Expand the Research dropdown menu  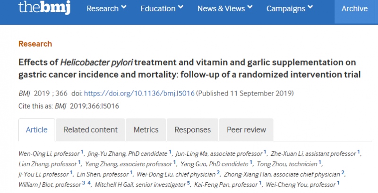point(106,8)
